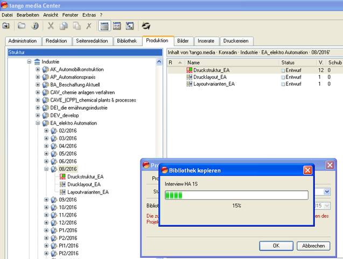Click the Industrie node icon
The image size is (343, 259).
pos(37,62)
